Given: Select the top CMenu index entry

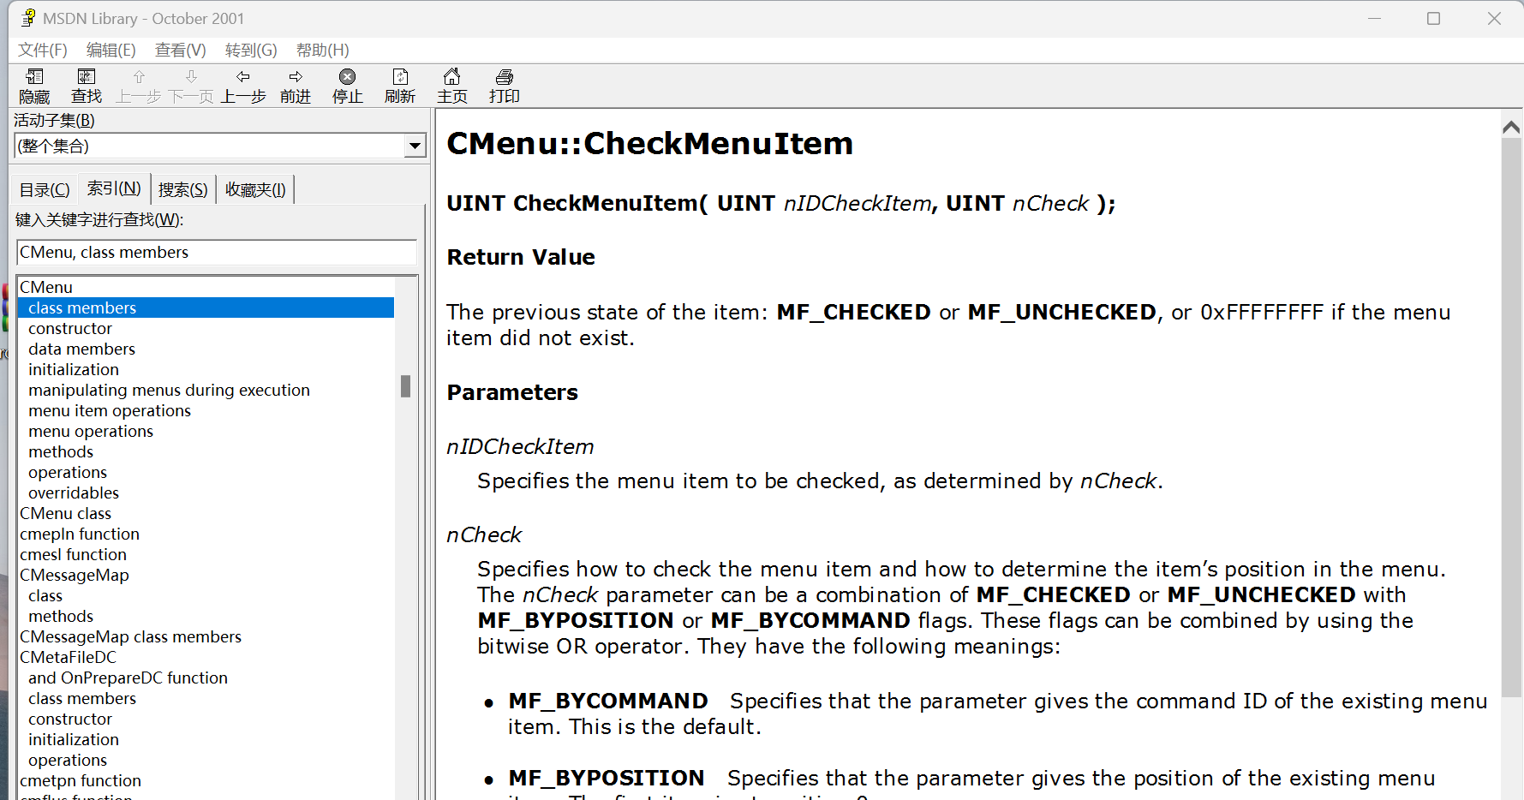Looking at the screenshot, I should point(46,287).
